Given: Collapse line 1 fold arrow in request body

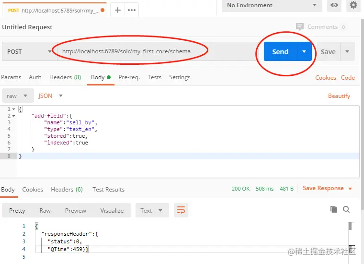Looking at the screenshot, I should tap(14, 109).
